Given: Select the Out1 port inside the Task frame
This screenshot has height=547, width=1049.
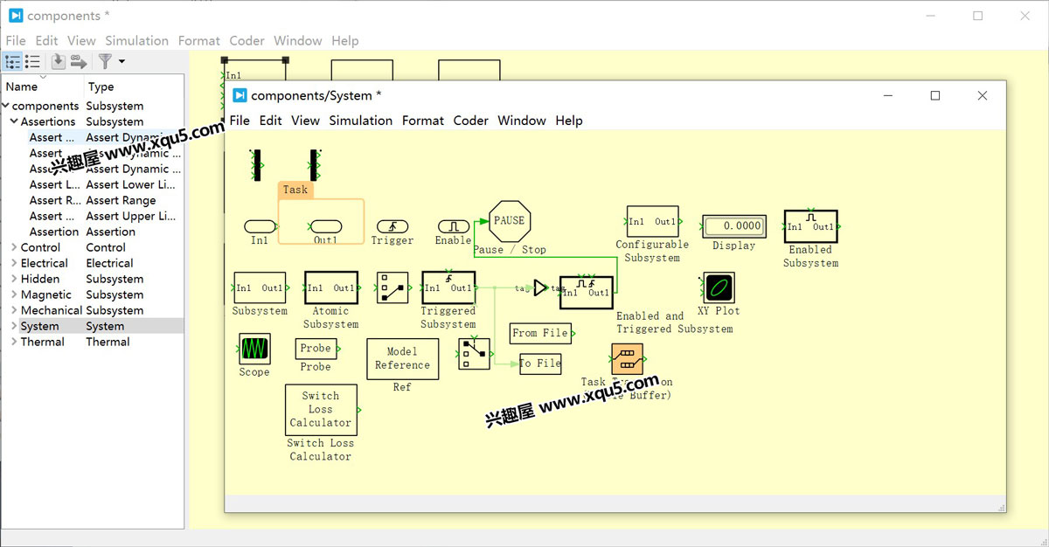Looking at the screenshot, I should click(x=326, y=226).
